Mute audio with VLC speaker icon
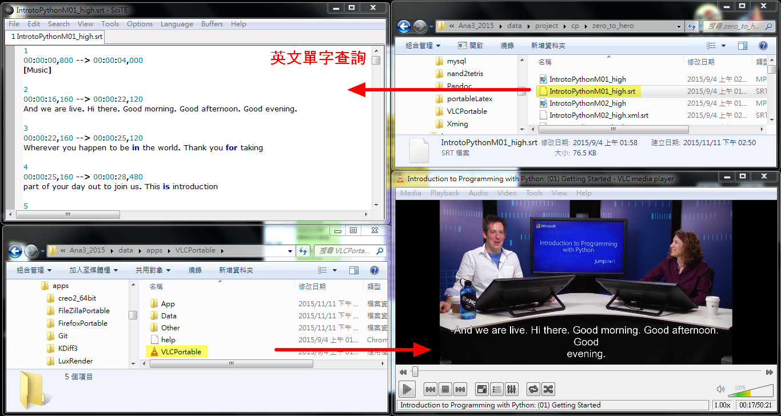The width and height of the screenshot is (781, 416). pyautogui.click(x=720, y=390)
